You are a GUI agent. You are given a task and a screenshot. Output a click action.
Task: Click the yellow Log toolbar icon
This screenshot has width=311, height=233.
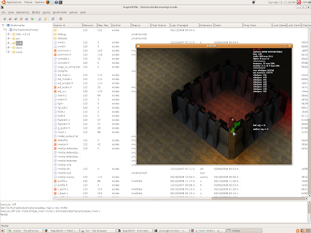coord(46,19)
